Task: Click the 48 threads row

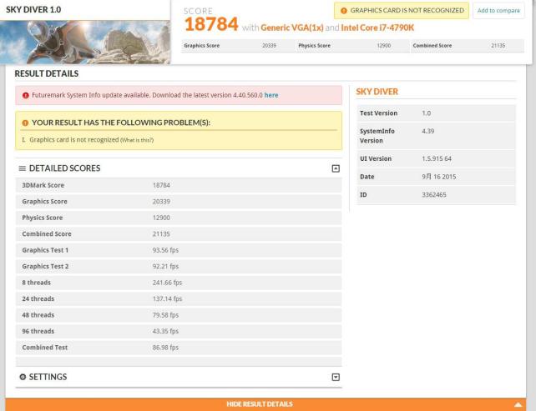Action: point(179,315)
